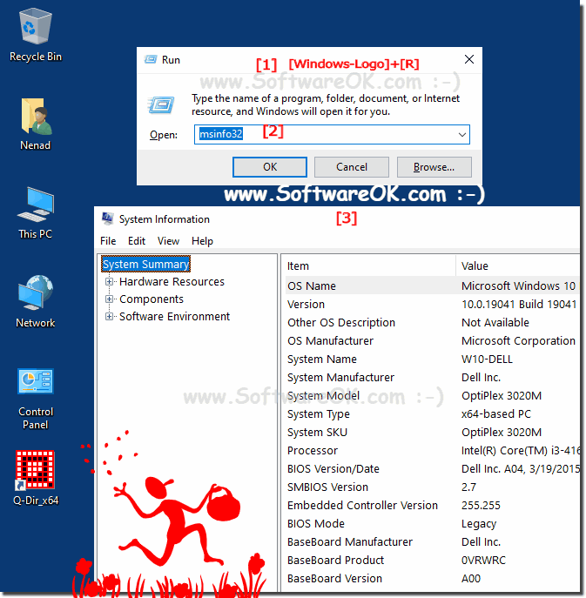Open the File menu in System Information
586x598 pixels.
click(x=108, y=241)
